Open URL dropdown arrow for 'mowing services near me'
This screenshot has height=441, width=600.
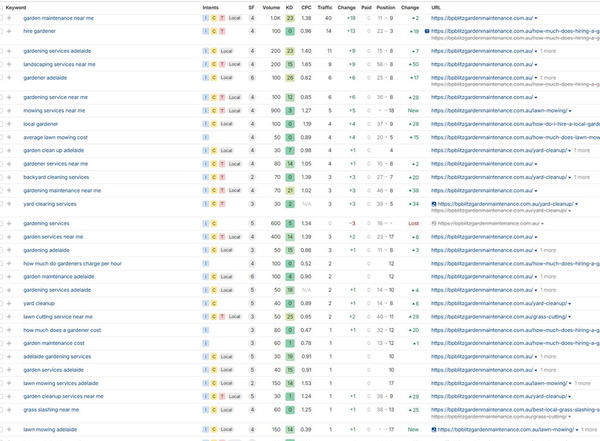(570, 111)
